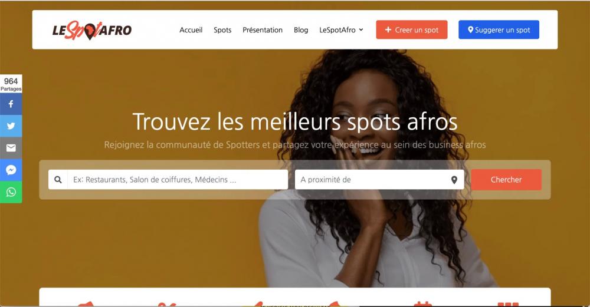Go to the Spots page
590x307 pixels.
222,30
